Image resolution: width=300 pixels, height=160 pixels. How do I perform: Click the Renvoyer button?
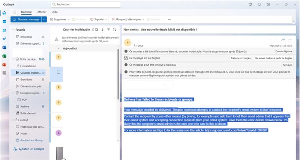tap(287, 65)
